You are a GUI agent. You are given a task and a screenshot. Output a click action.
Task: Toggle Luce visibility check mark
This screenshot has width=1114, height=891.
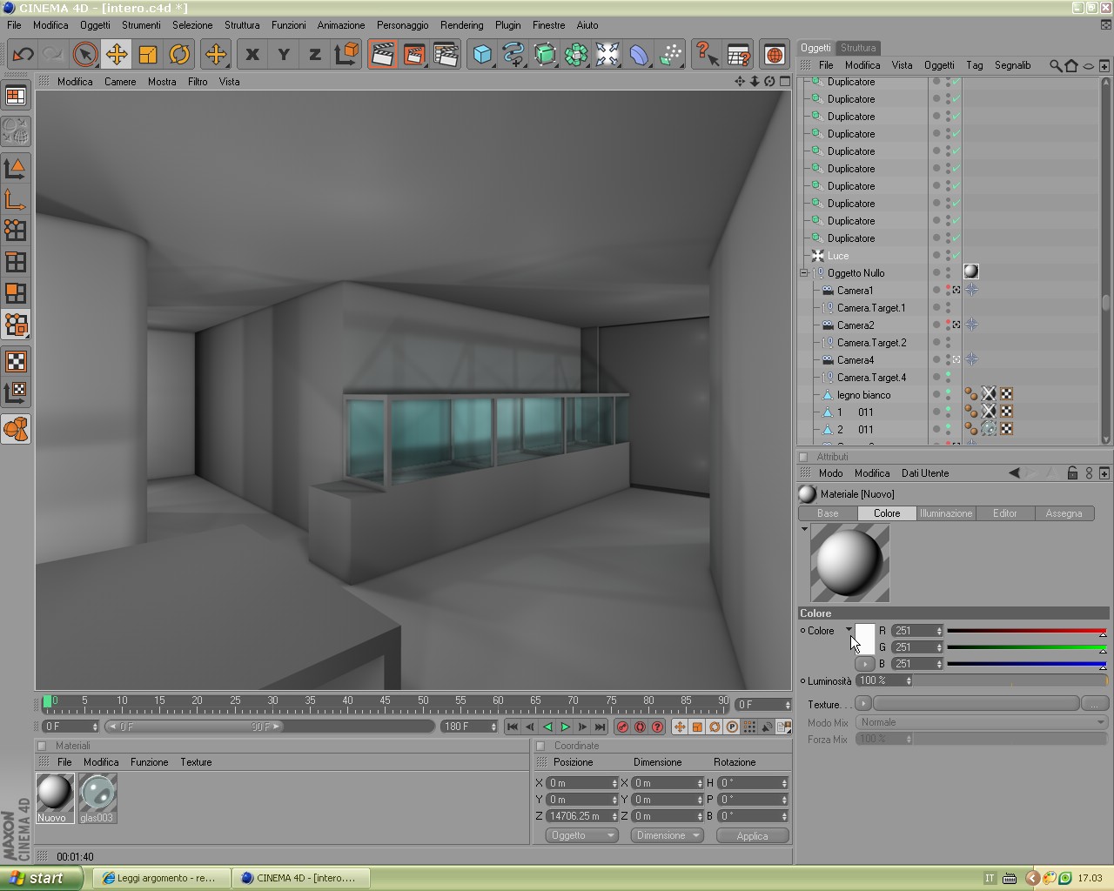point(956,256)
